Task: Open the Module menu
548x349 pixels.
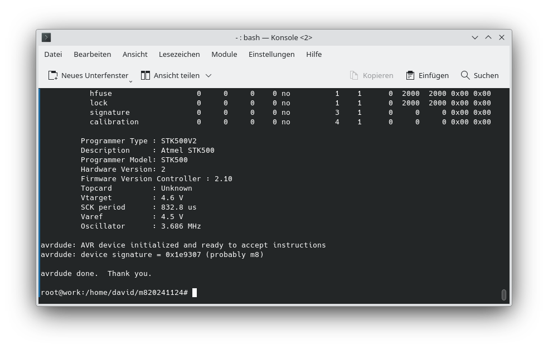Action: pos(224,54)
